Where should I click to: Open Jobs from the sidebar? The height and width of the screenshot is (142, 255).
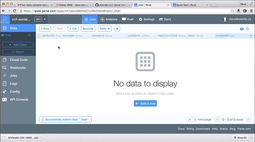click(x=13, y=76)
